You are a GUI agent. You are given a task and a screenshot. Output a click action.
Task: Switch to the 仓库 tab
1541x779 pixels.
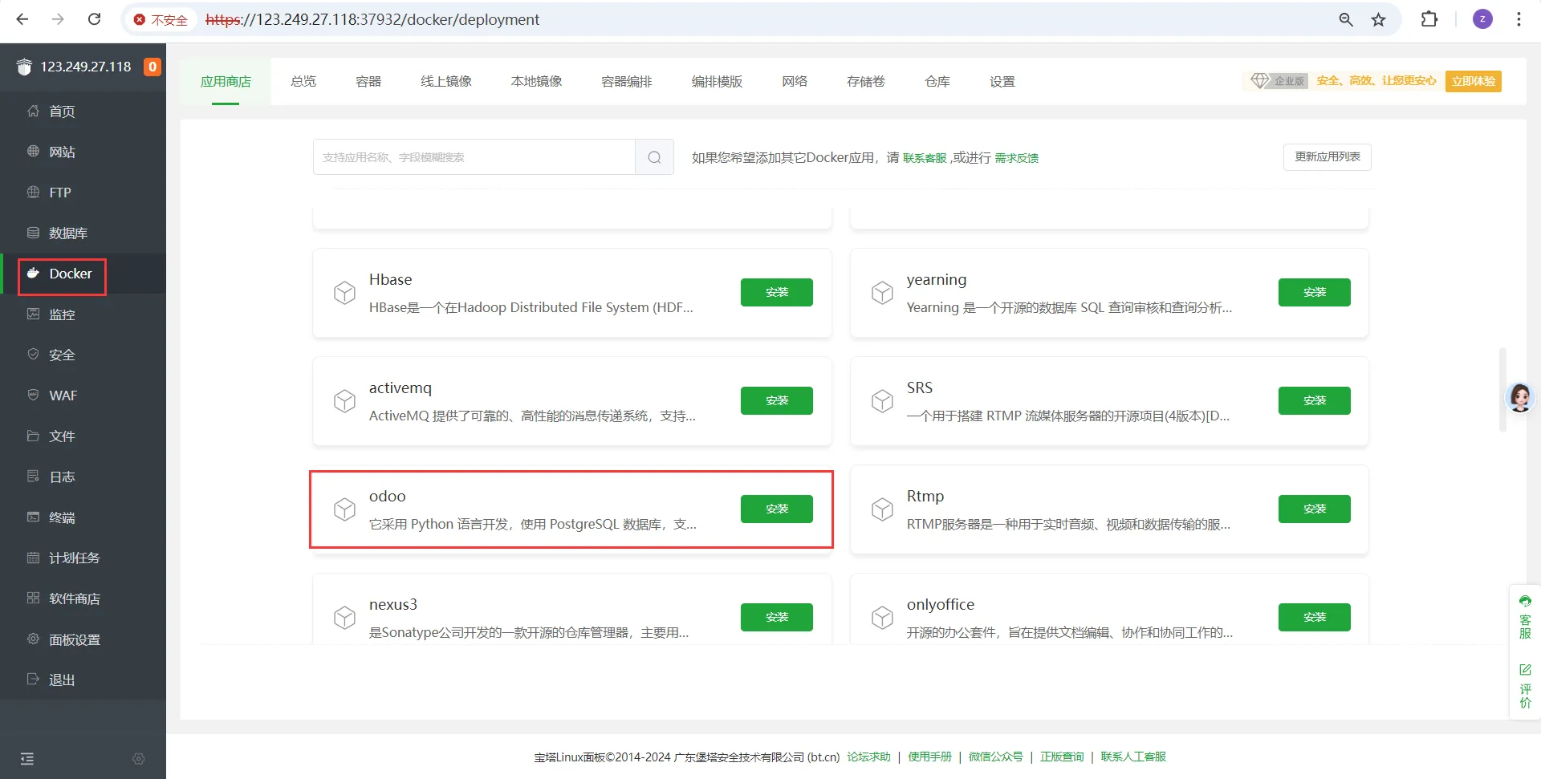point(937,81)
